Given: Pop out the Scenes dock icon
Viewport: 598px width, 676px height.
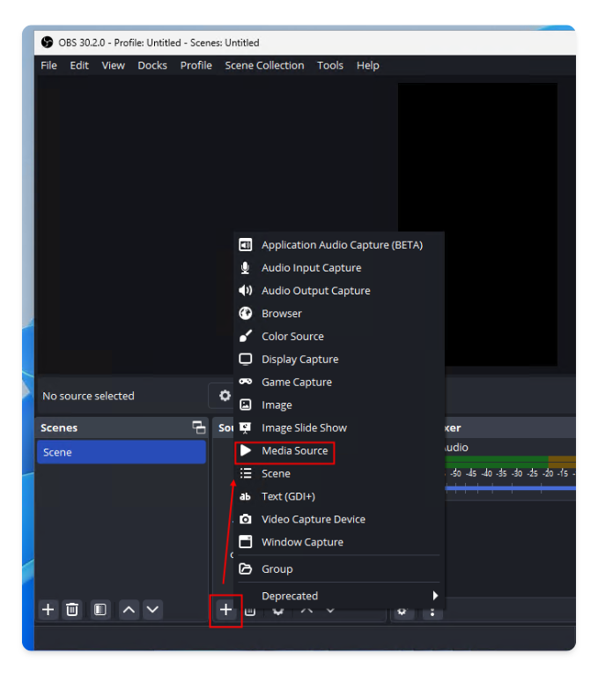Looking at the screenshot, I should [x=199, y=427].
